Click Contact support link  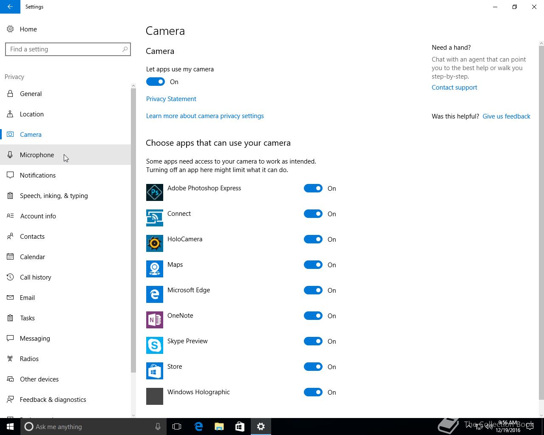click(454, 87)
